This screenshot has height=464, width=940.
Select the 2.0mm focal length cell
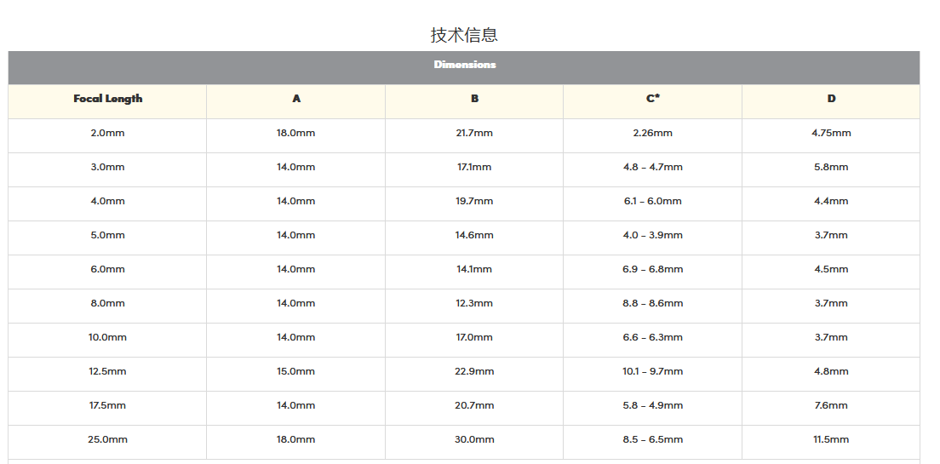coord(107,133)
